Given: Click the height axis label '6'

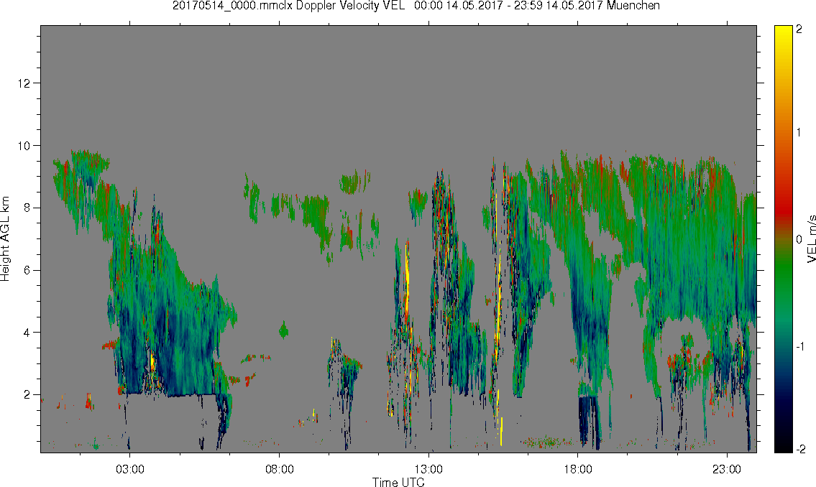Looking at the screenshot, I should click(x=27, y=270).
